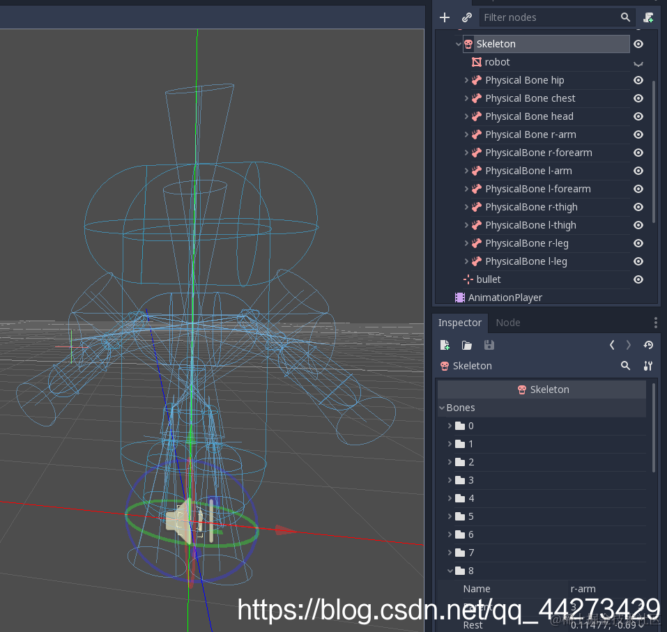667x632 pixels.
Task: Expand PhysicalBone l-thigh children
Action: click(466, 225)
